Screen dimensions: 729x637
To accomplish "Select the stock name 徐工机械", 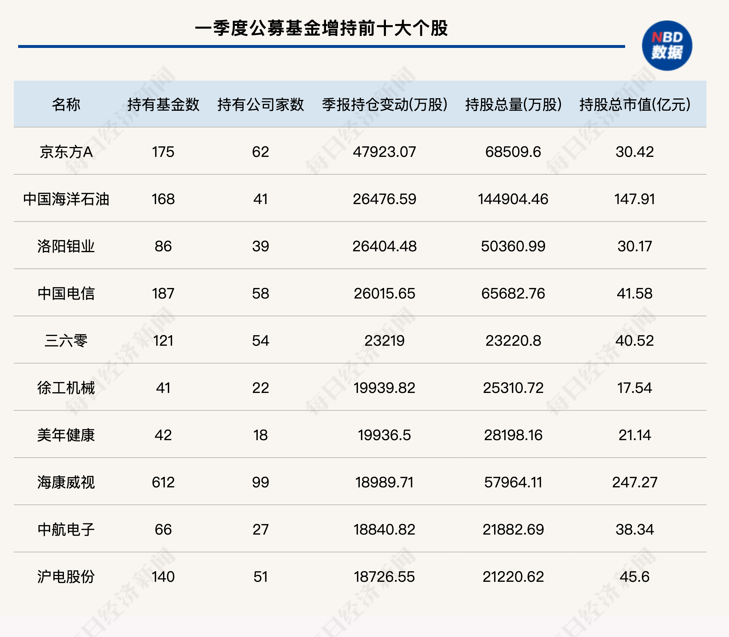I will pos(66,388).
